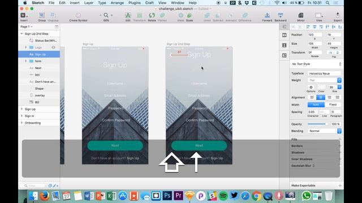Viewport: 362px width, 203px height.
Task: Flip the layer horizontally
Action: click(330, 52)
